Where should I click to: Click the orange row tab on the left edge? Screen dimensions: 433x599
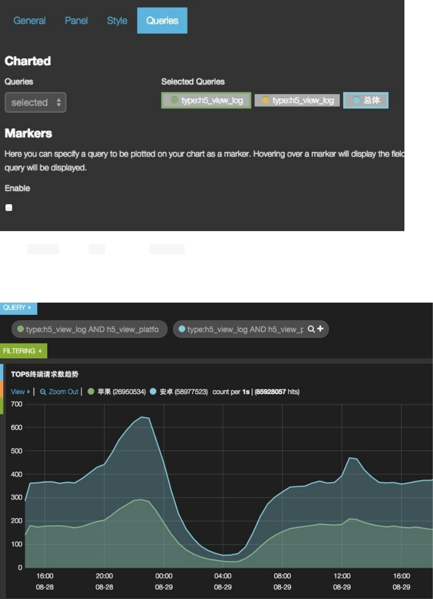click(x=1, y=389)
